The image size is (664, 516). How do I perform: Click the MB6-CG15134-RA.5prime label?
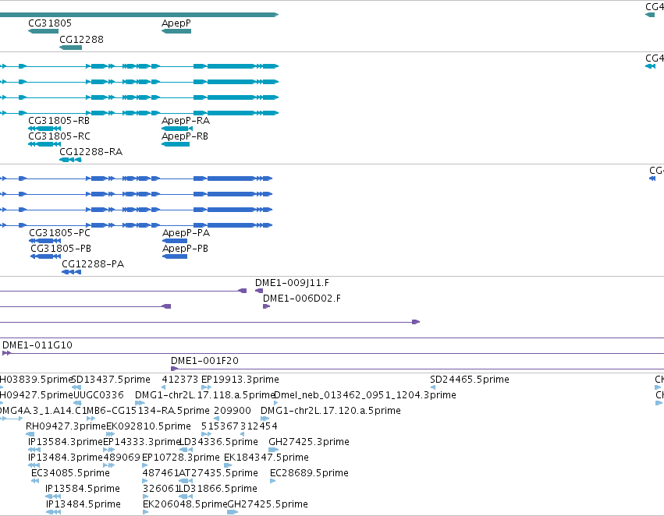pyautogui.click(x=147, y=411)
